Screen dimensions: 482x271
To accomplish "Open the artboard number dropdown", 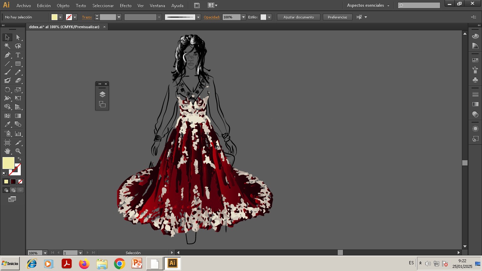I will point(80,253).
